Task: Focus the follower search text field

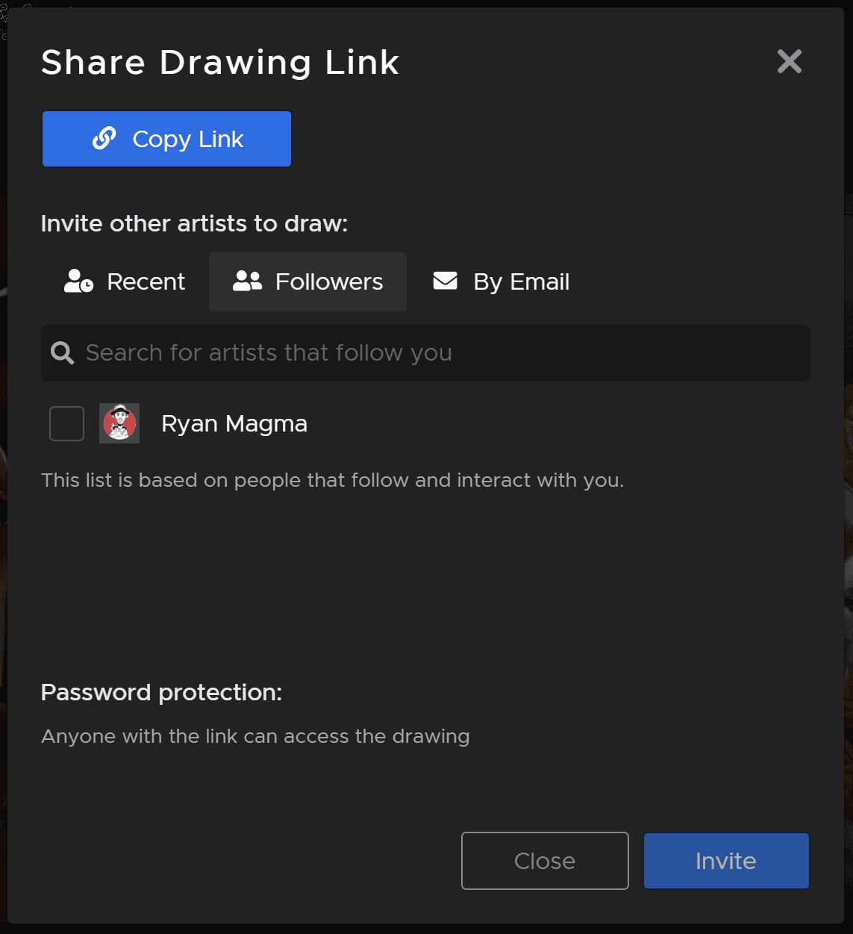Action: (440, 353)
